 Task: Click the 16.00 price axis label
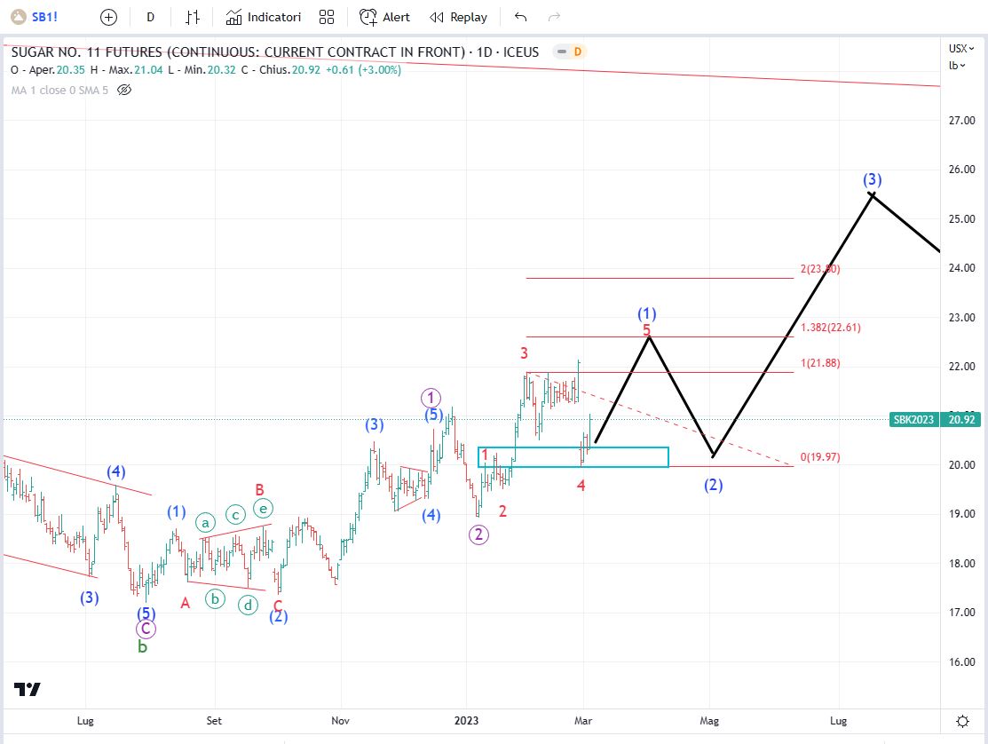[x=962, y=662]
